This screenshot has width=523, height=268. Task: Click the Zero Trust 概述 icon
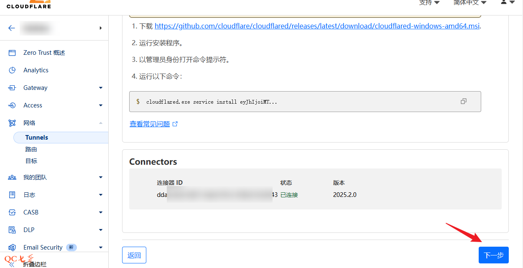click(x=12, y=53)
